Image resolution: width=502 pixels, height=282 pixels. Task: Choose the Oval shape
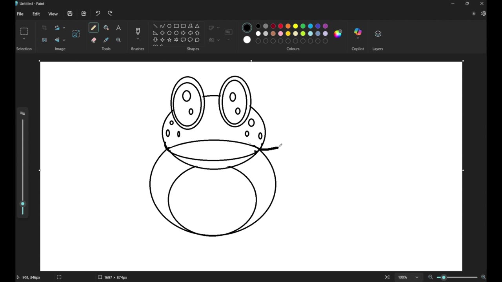click(x=169, y=26)
